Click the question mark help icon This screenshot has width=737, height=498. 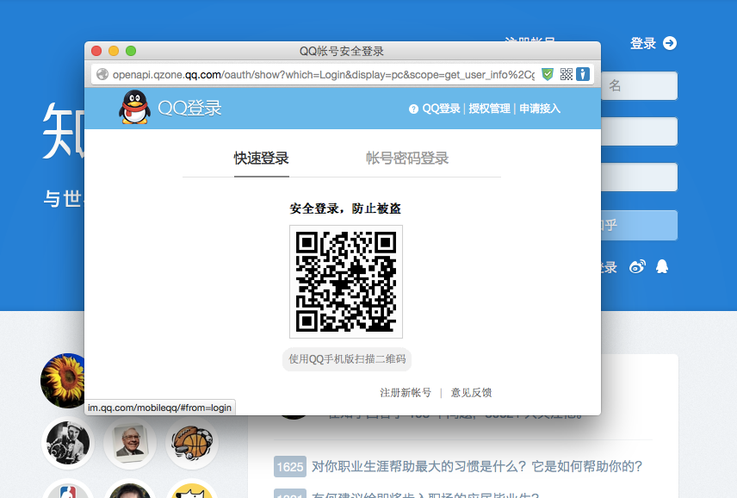point(413,109)
